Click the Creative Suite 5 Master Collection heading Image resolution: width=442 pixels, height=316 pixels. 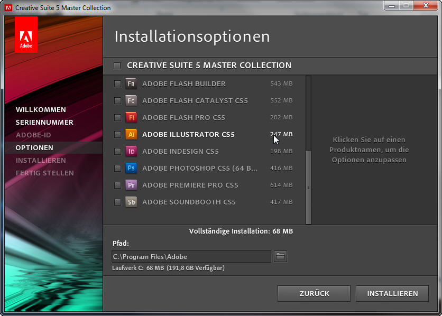209,66
